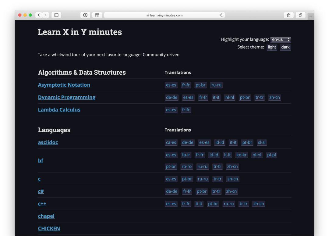Open zh-cn translation of Dynamic Programming

[274, 98]
